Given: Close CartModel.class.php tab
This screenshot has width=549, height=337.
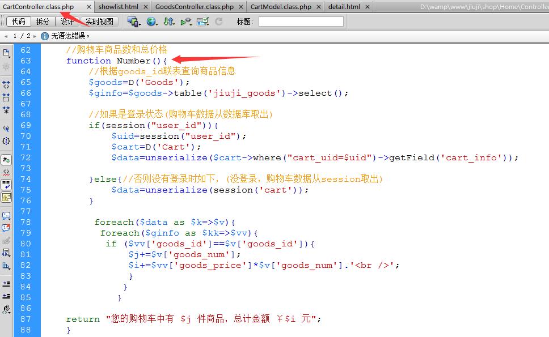Looking at the screenshot, I should click(x=319, y=7).
